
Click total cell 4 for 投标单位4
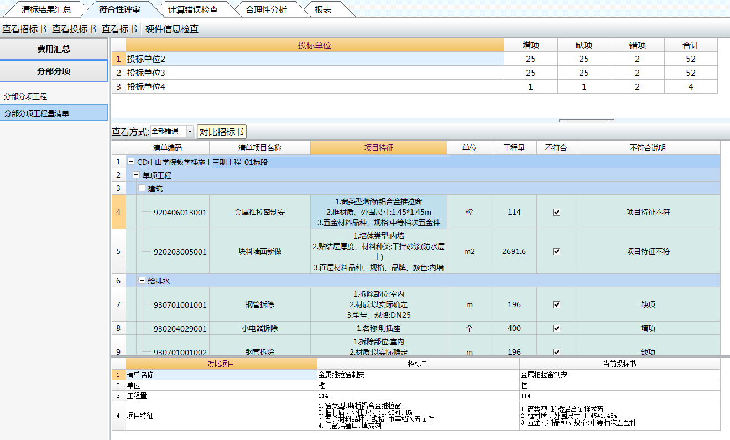coord(691,86)
